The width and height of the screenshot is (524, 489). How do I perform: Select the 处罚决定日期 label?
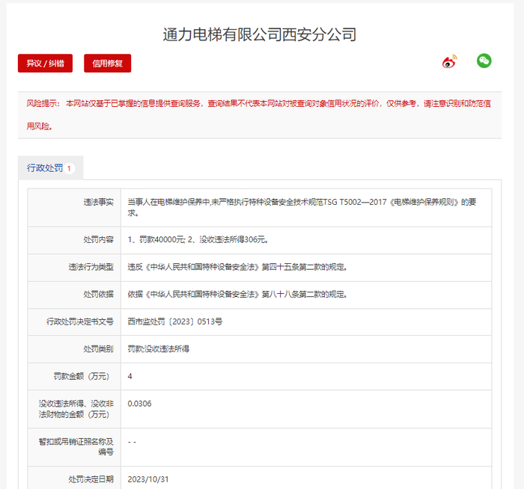click(91, 480)
